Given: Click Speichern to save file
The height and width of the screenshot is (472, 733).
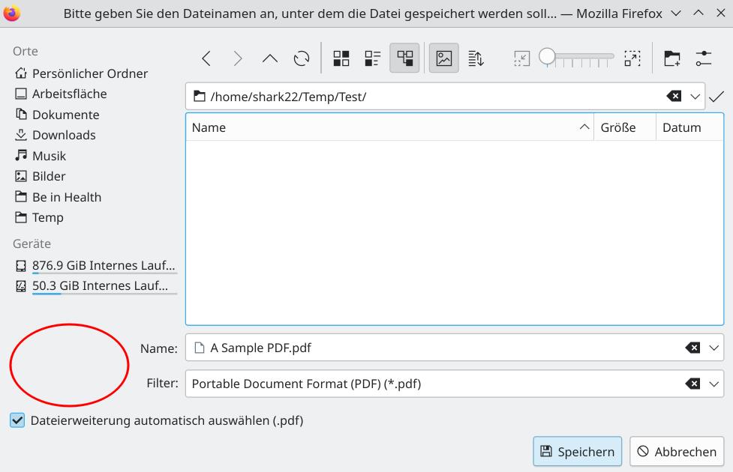Looking at the screenshot, I should [x=578, y=452].
